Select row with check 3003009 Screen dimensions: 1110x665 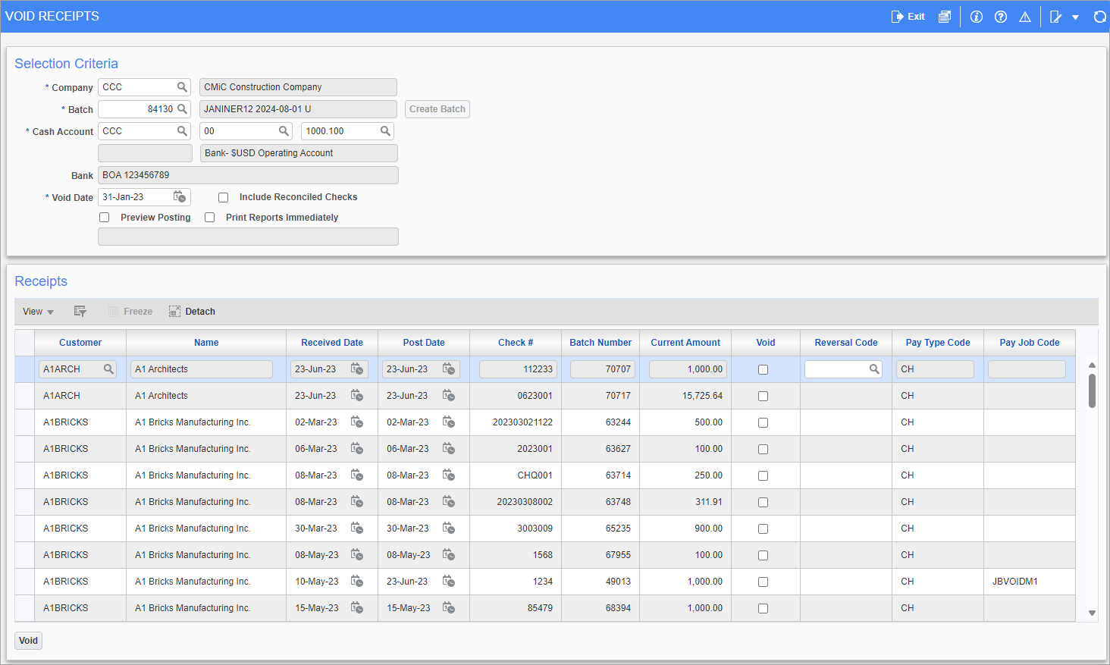(x=554, y=529)
